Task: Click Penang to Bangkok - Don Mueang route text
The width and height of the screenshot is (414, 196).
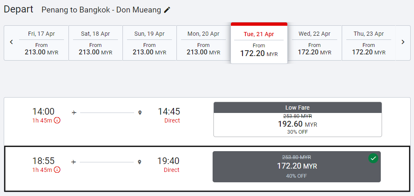Action: pyautogui.click(x=101, y=10)
